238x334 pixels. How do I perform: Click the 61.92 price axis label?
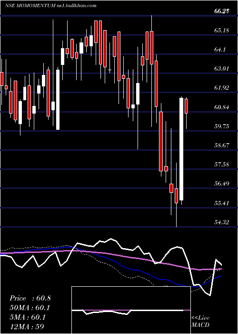coord(222,88)
